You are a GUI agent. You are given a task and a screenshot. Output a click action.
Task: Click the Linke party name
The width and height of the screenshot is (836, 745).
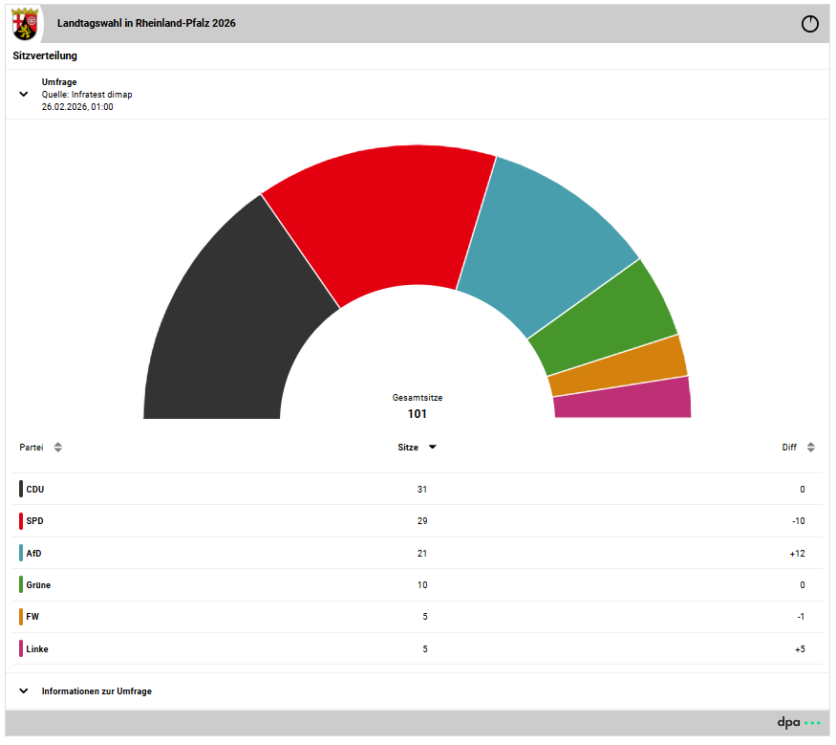click(37, 649)
